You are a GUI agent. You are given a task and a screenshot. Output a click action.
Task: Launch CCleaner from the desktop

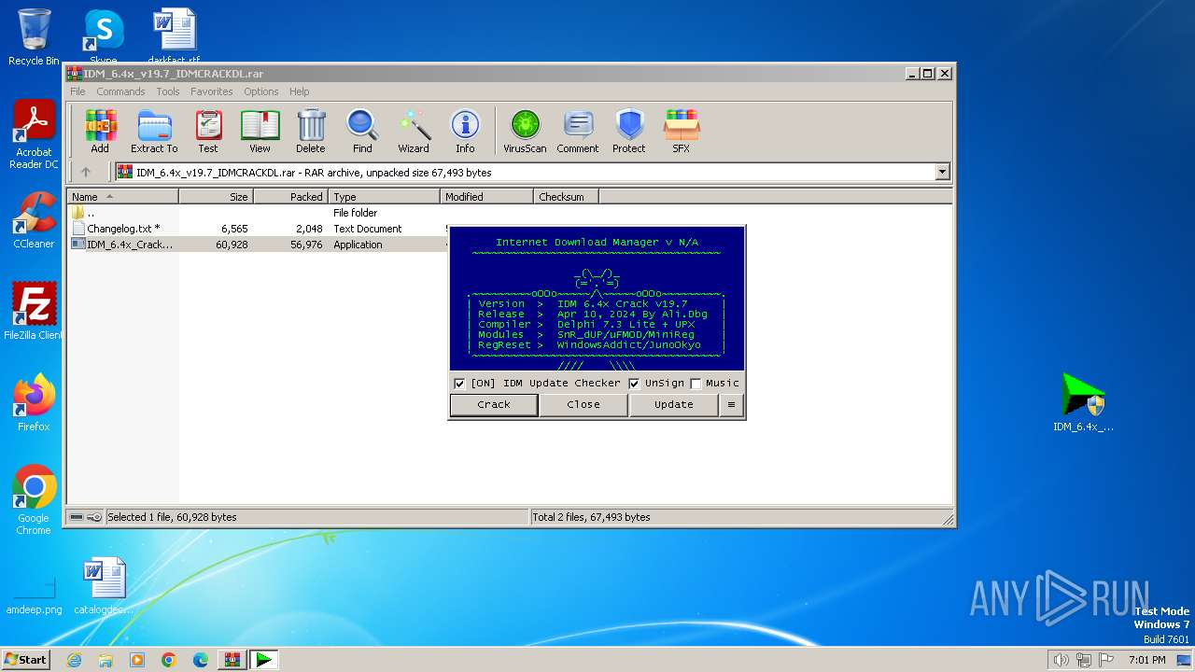point(34,220)
